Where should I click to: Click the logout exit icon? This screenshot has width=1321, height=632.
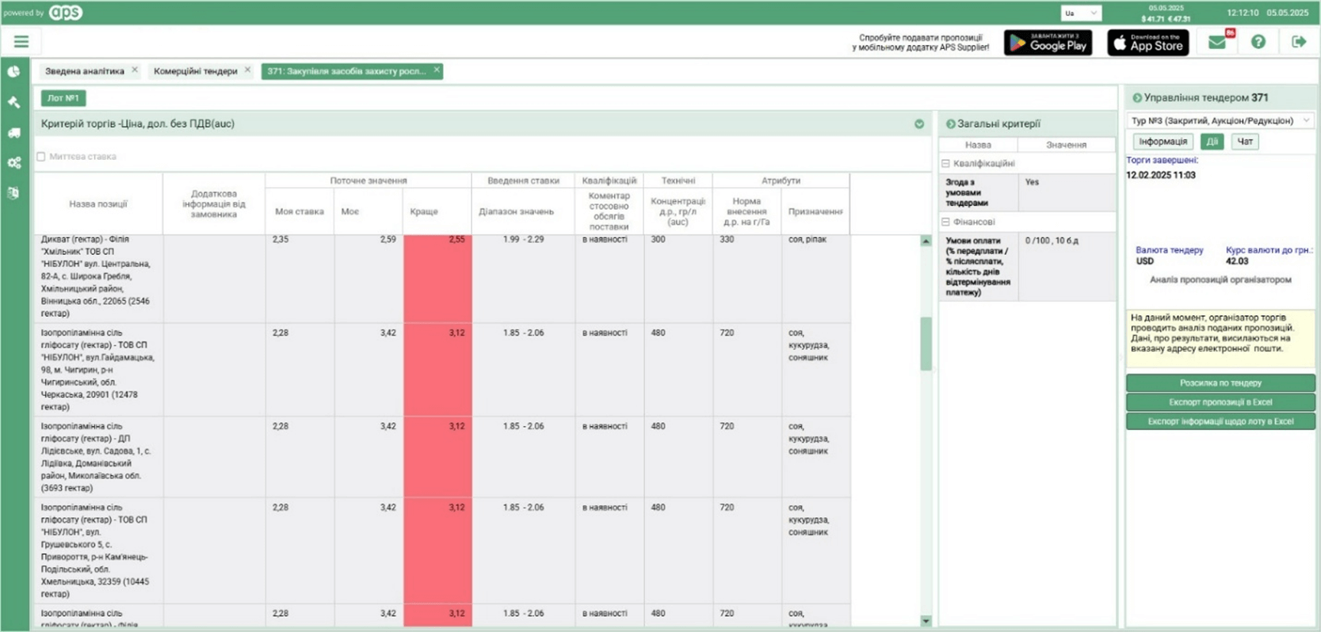tap(1299, 42)
